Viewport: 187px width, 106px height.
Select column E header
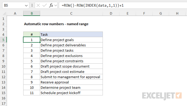(128, 13)
